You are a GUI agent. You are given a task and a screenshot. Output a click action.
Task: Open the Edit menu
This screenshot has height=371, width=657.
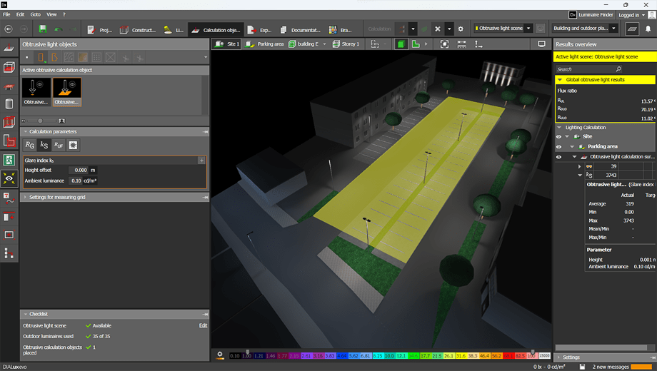(x=20, y=14)
